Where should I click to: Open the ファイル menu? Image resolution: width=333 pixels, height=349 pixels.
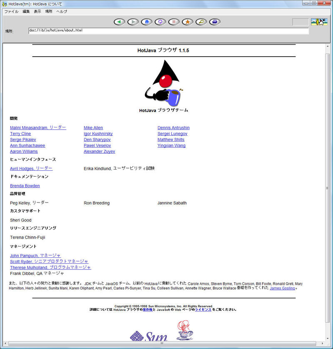click(11, 12)
